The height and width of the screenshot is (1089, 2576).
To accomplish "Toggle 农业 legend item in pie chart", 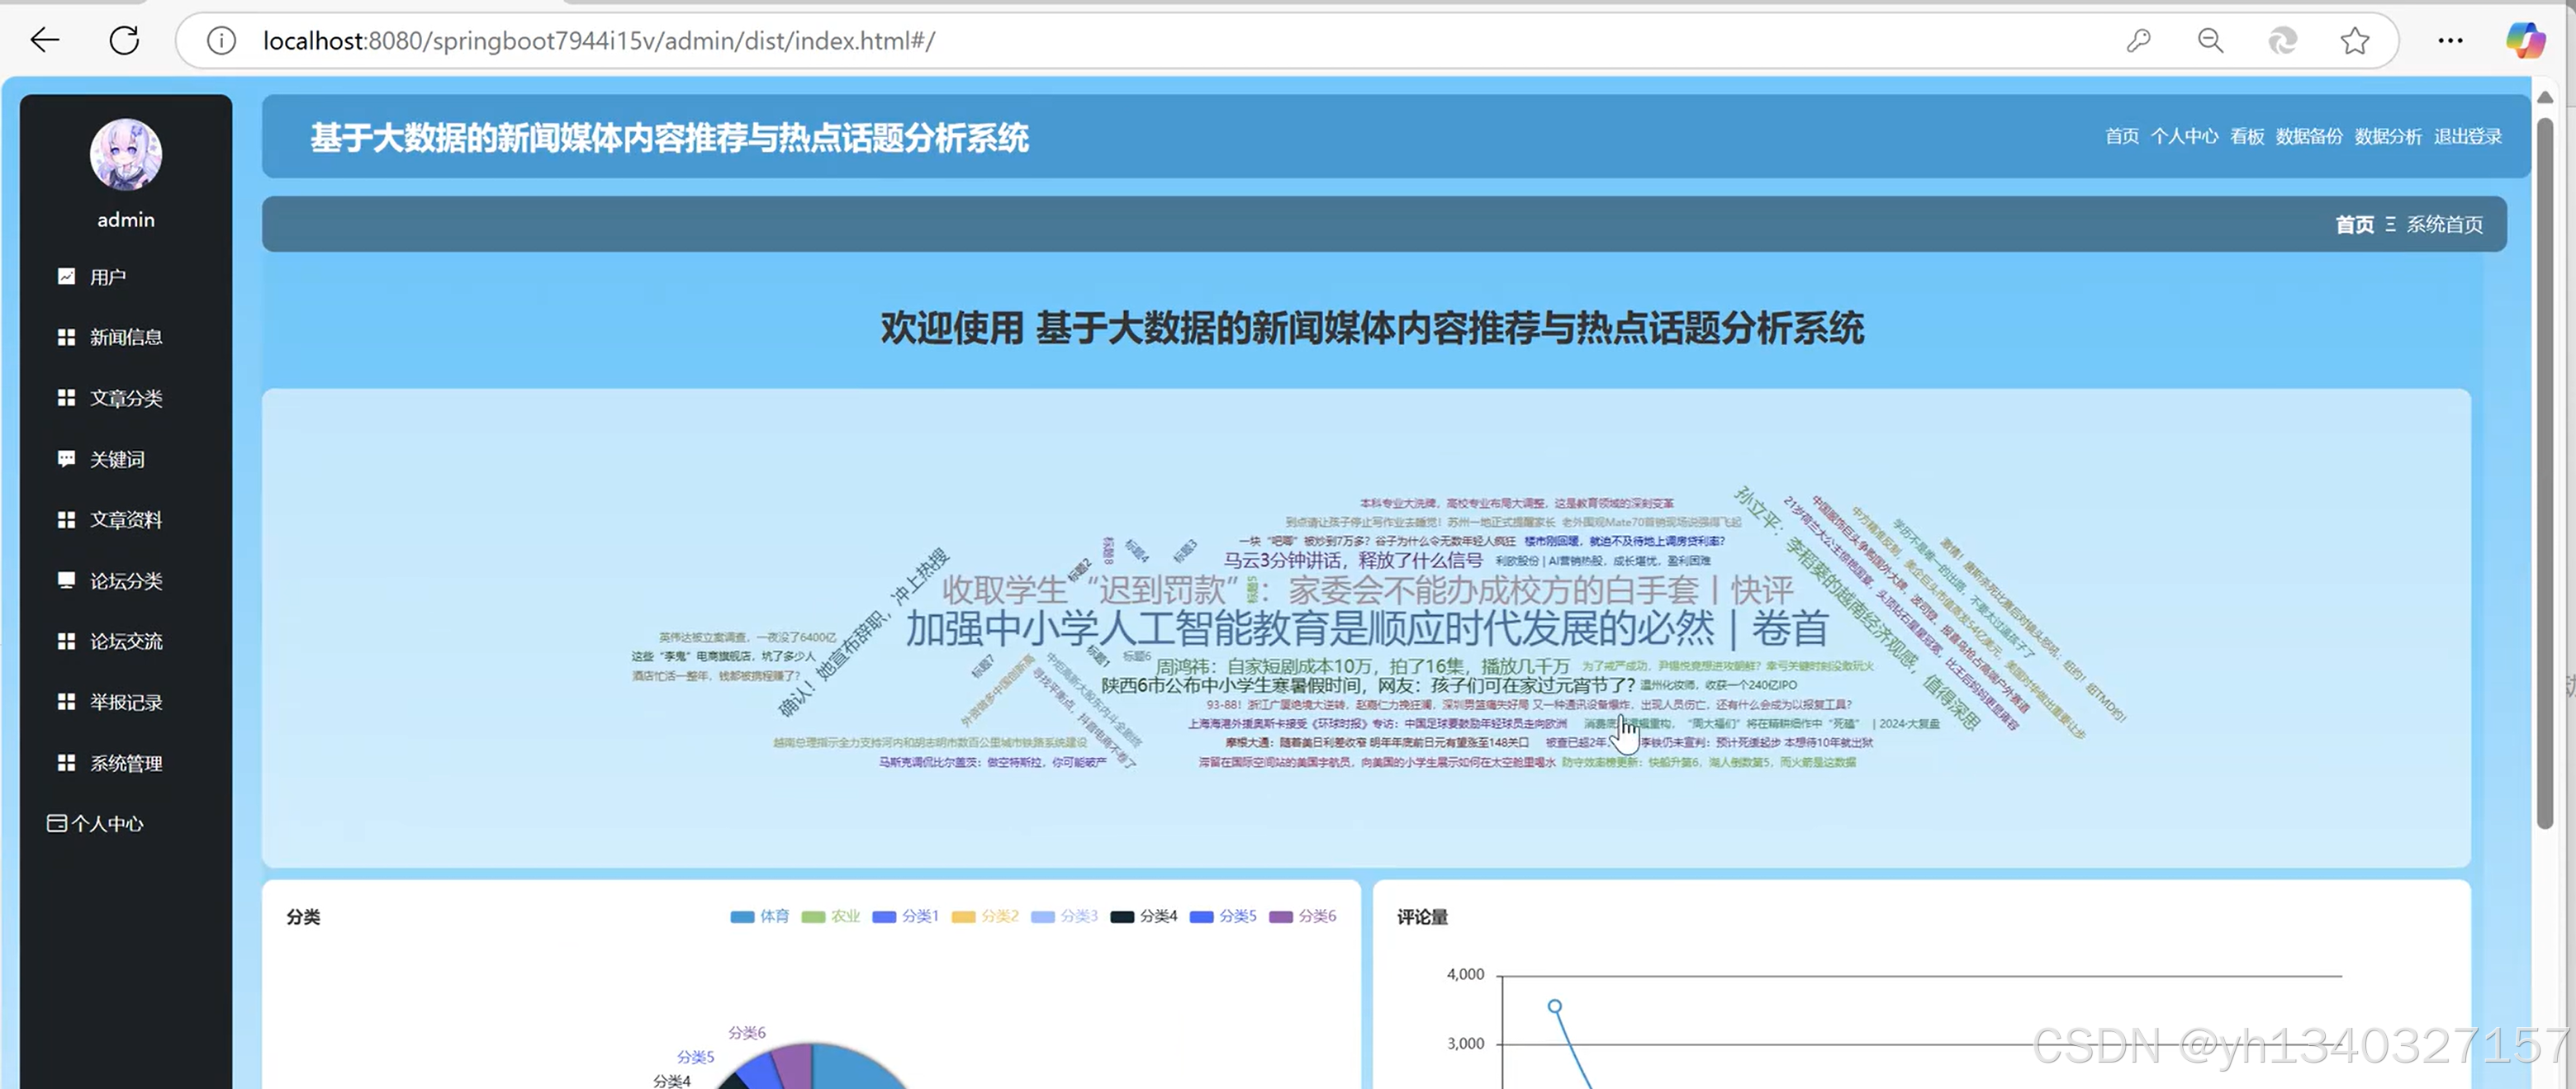I will tap(831, 916).
